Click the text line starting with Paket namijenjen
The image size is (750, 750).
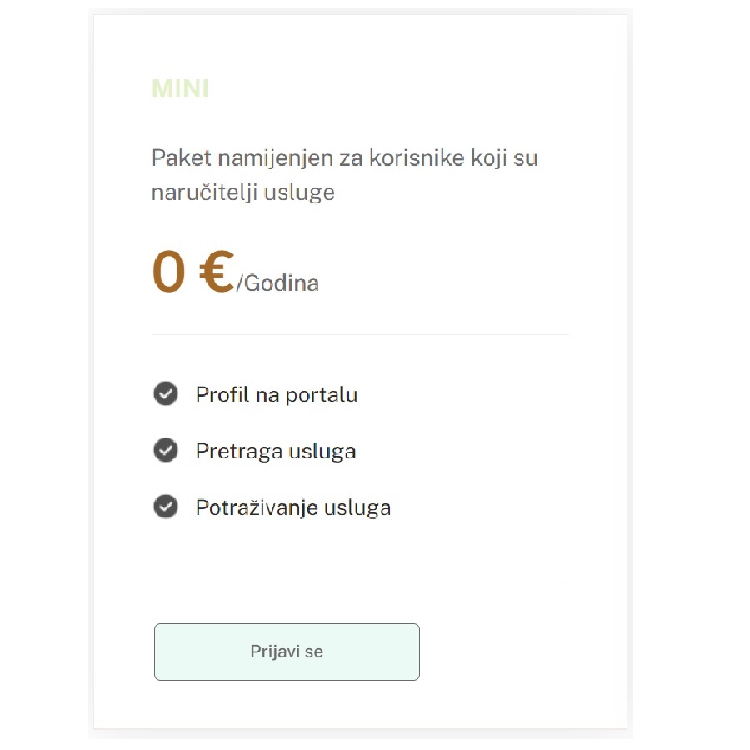[x=344, y=158]
